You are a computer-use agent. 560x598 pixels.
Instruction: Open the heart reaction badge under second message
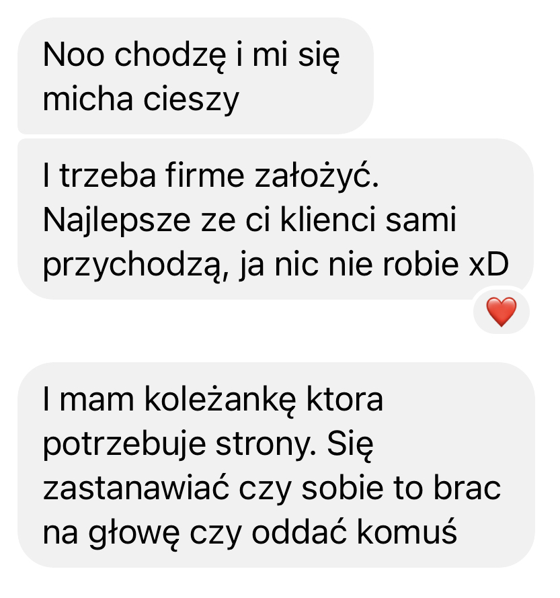click(502, 312)
